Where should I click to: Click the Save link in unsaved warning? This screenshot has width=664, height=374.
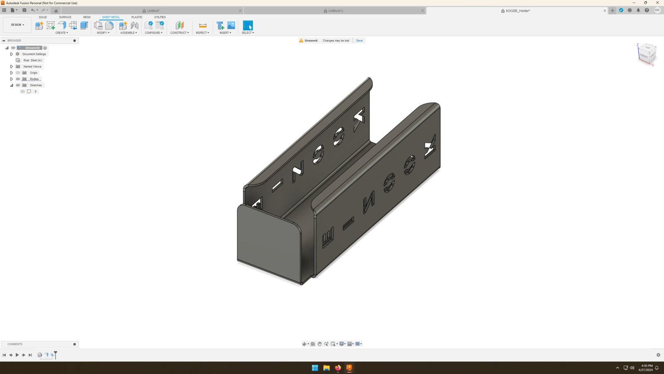coord(359,41)
